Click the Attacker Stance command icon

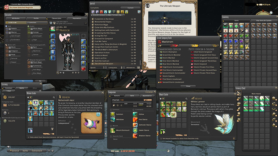point(135,136)
